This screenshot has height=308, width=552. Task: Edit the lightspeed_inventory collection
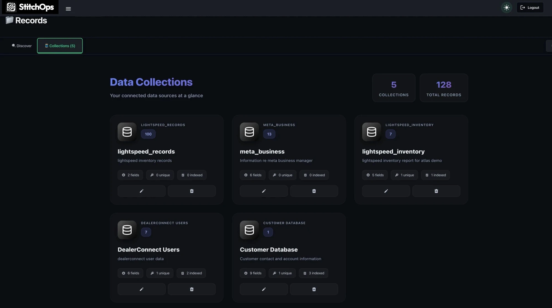386,191
